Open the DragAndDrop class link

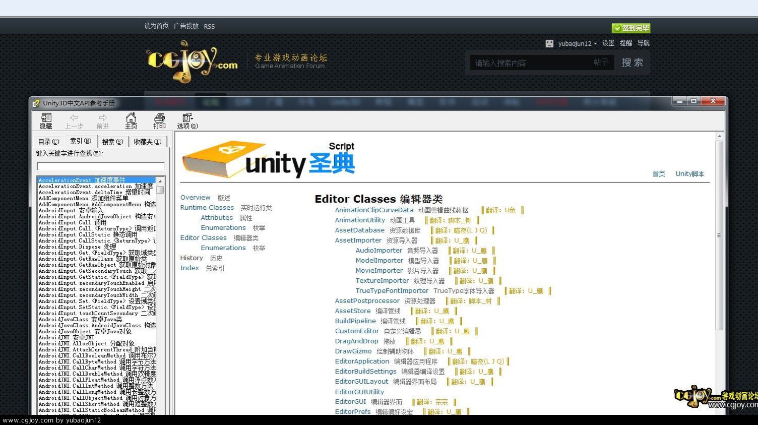[356, 341]
